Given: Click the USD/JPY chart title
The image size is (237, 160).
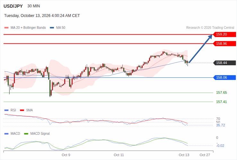Looking at the screenshot, I should 13,6.
